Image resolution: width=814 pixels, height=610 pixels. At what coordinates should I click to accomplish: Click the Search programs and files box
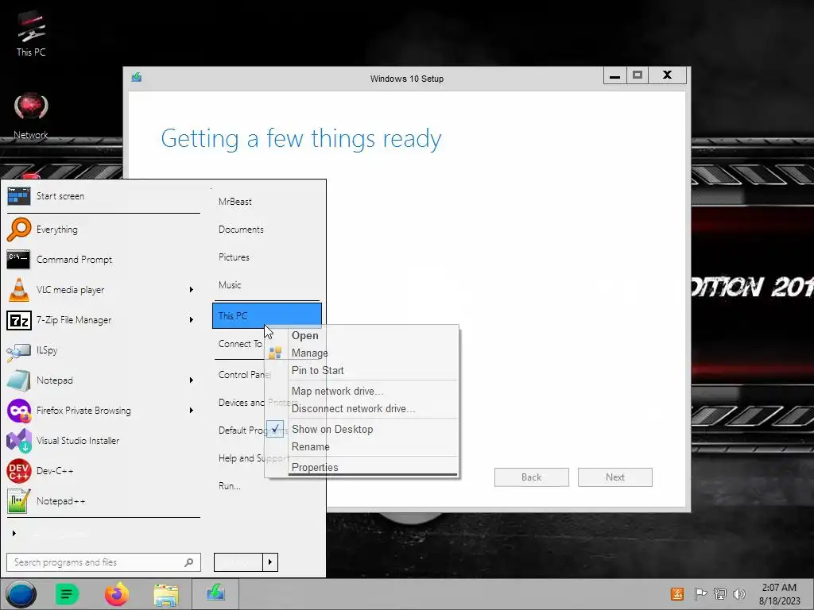[104, 562]
